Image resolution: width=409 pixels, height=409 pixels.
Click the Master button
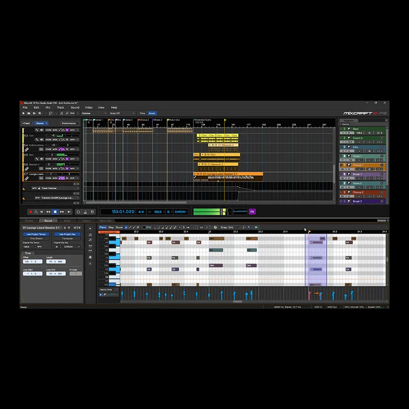(41, 123)
